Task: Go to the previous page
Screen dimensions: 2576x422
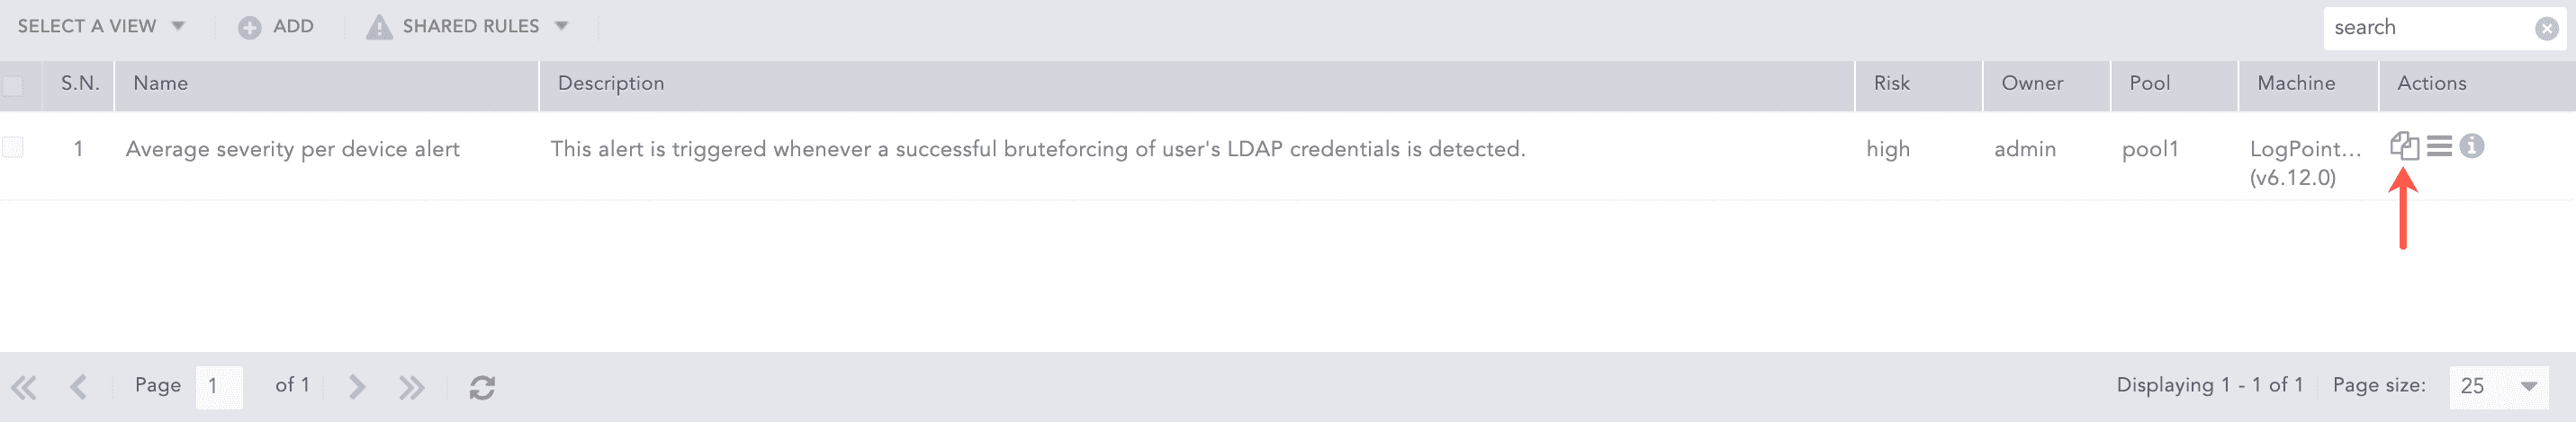Action: (78, 387)
